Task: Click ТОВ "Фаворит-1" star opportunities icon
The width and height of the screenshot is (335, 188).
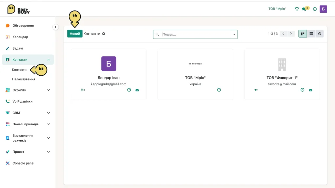Action: pyautogui.click(x=256, y=90)
